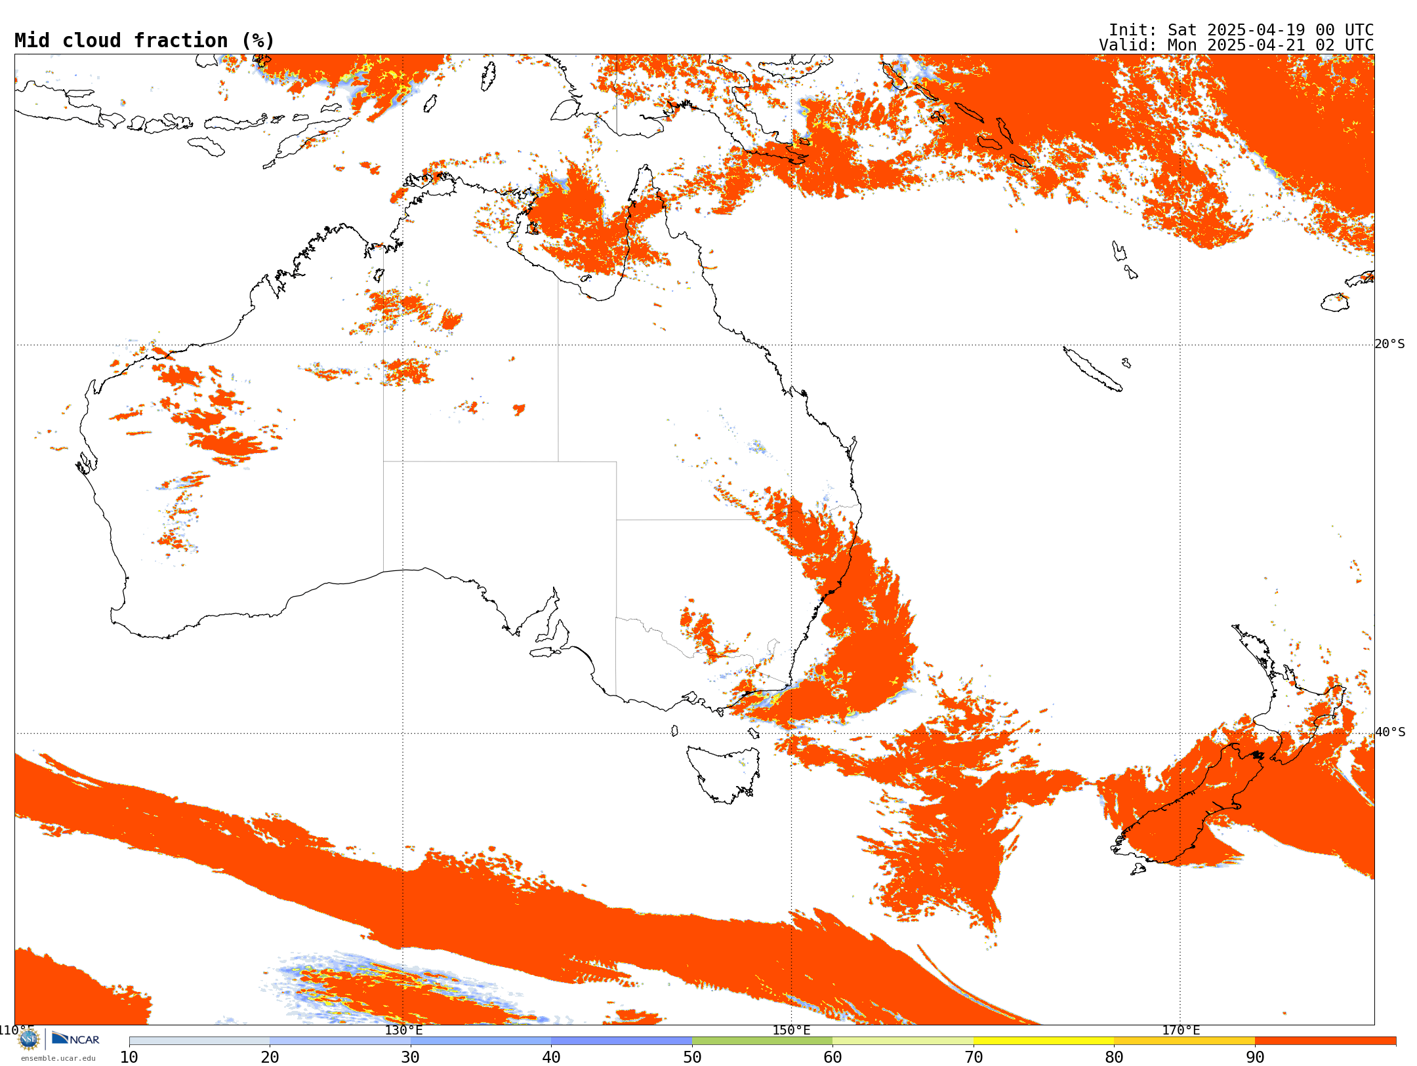The height and width of the screenshot is (1066, 1417).
Task: Click the ensemble.ucar.edu text
Action: click(x=58, y=1058)
